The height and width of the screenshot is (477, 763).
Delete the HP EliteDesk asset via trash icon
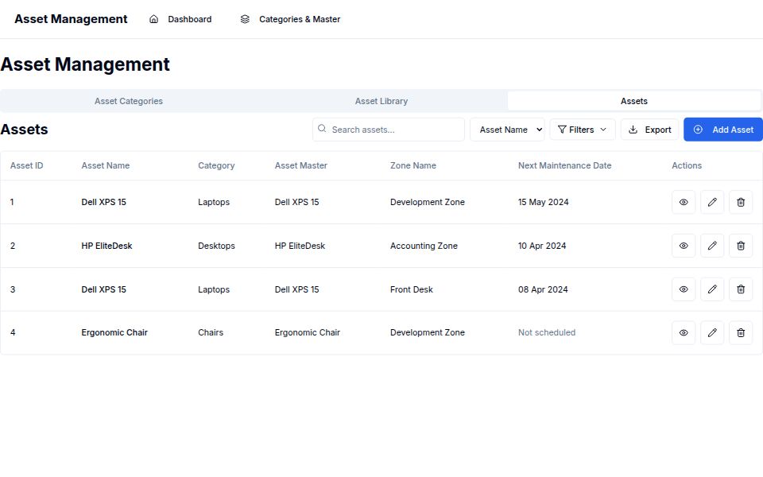click(x=740, y=246)
